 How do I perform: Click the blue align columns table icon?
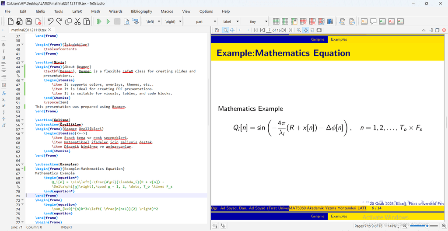pyautogui.click(x=330, y=21)
